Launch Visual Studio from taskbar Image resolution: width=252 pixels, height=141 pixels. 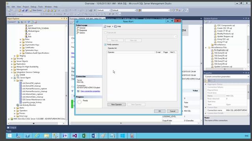coord(74,136)
